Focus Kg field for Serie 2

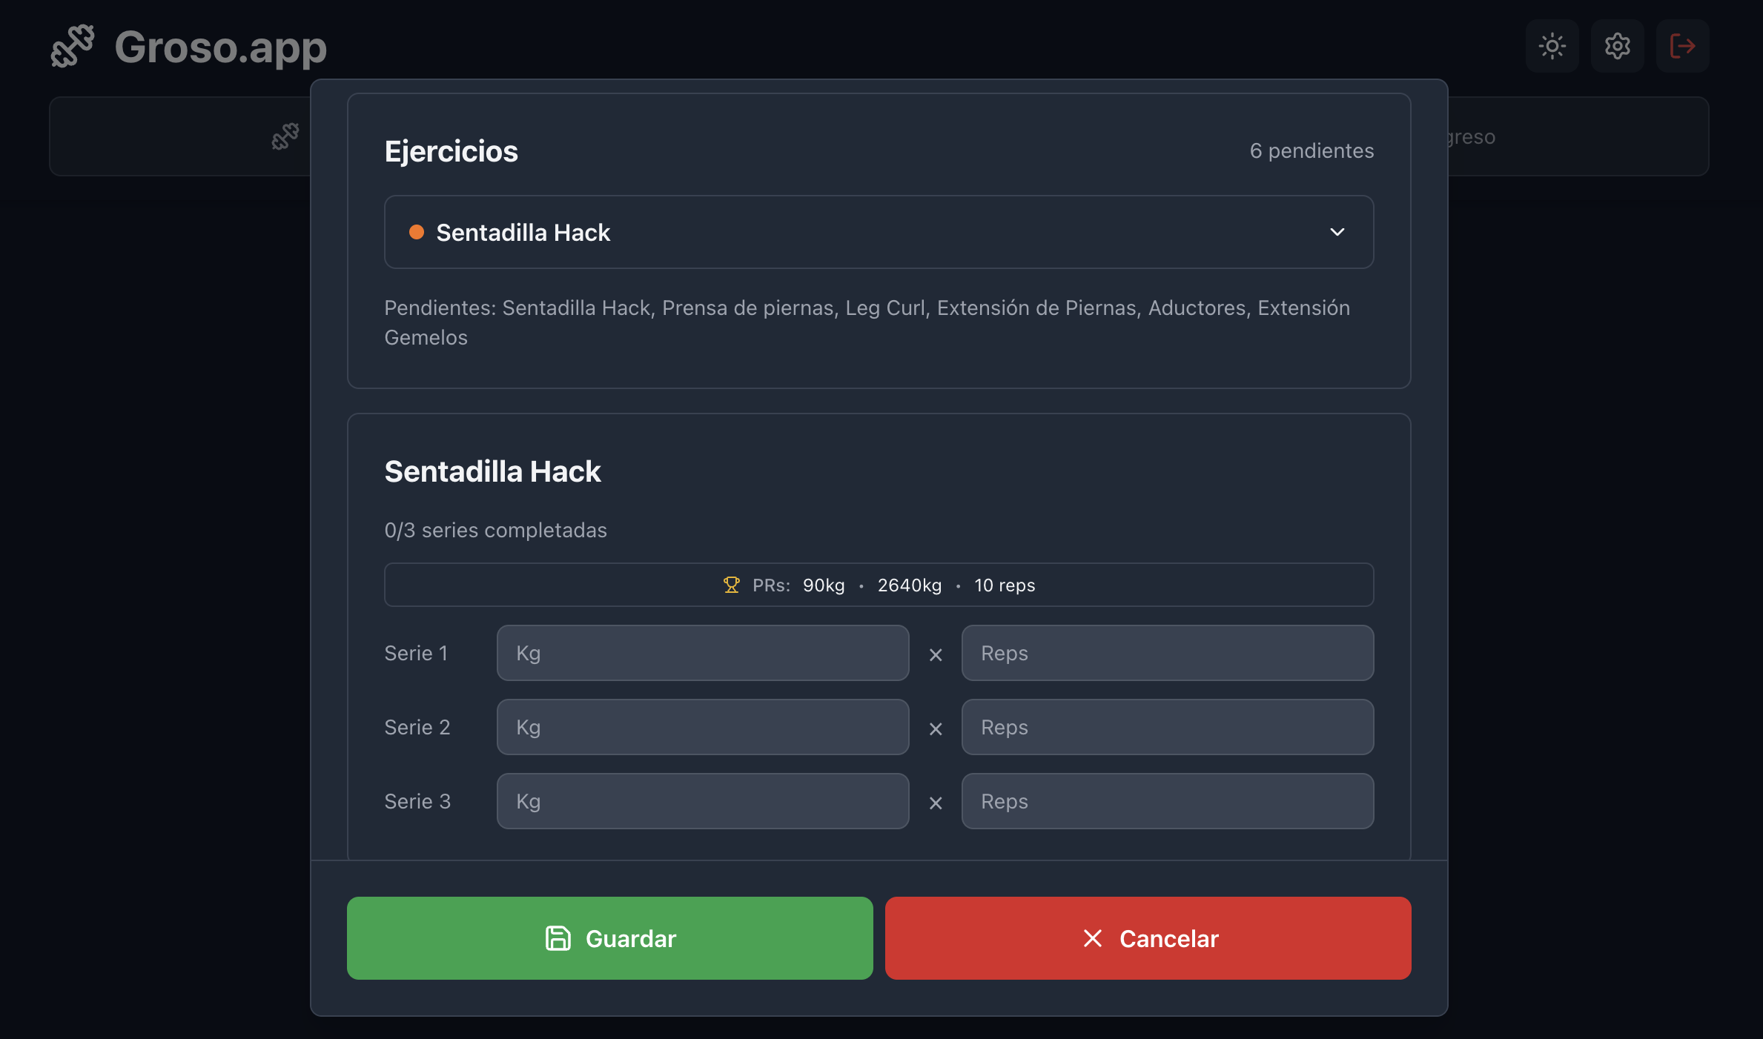tap(702, 727)
